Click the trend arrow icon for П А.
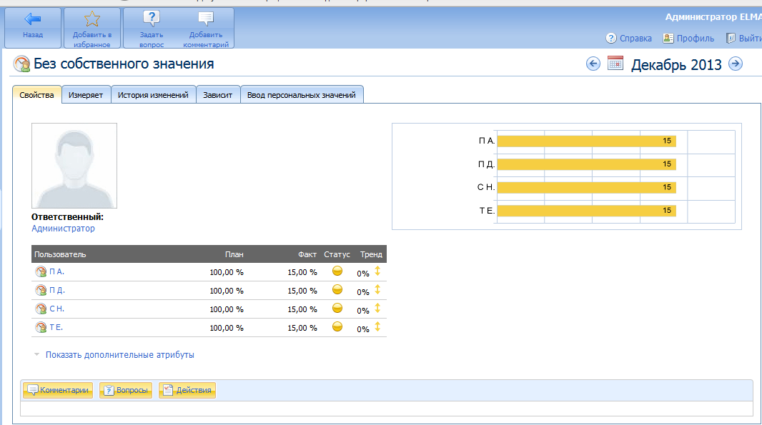This screenshot has width=762, height=425. click(x=377, y=271)
